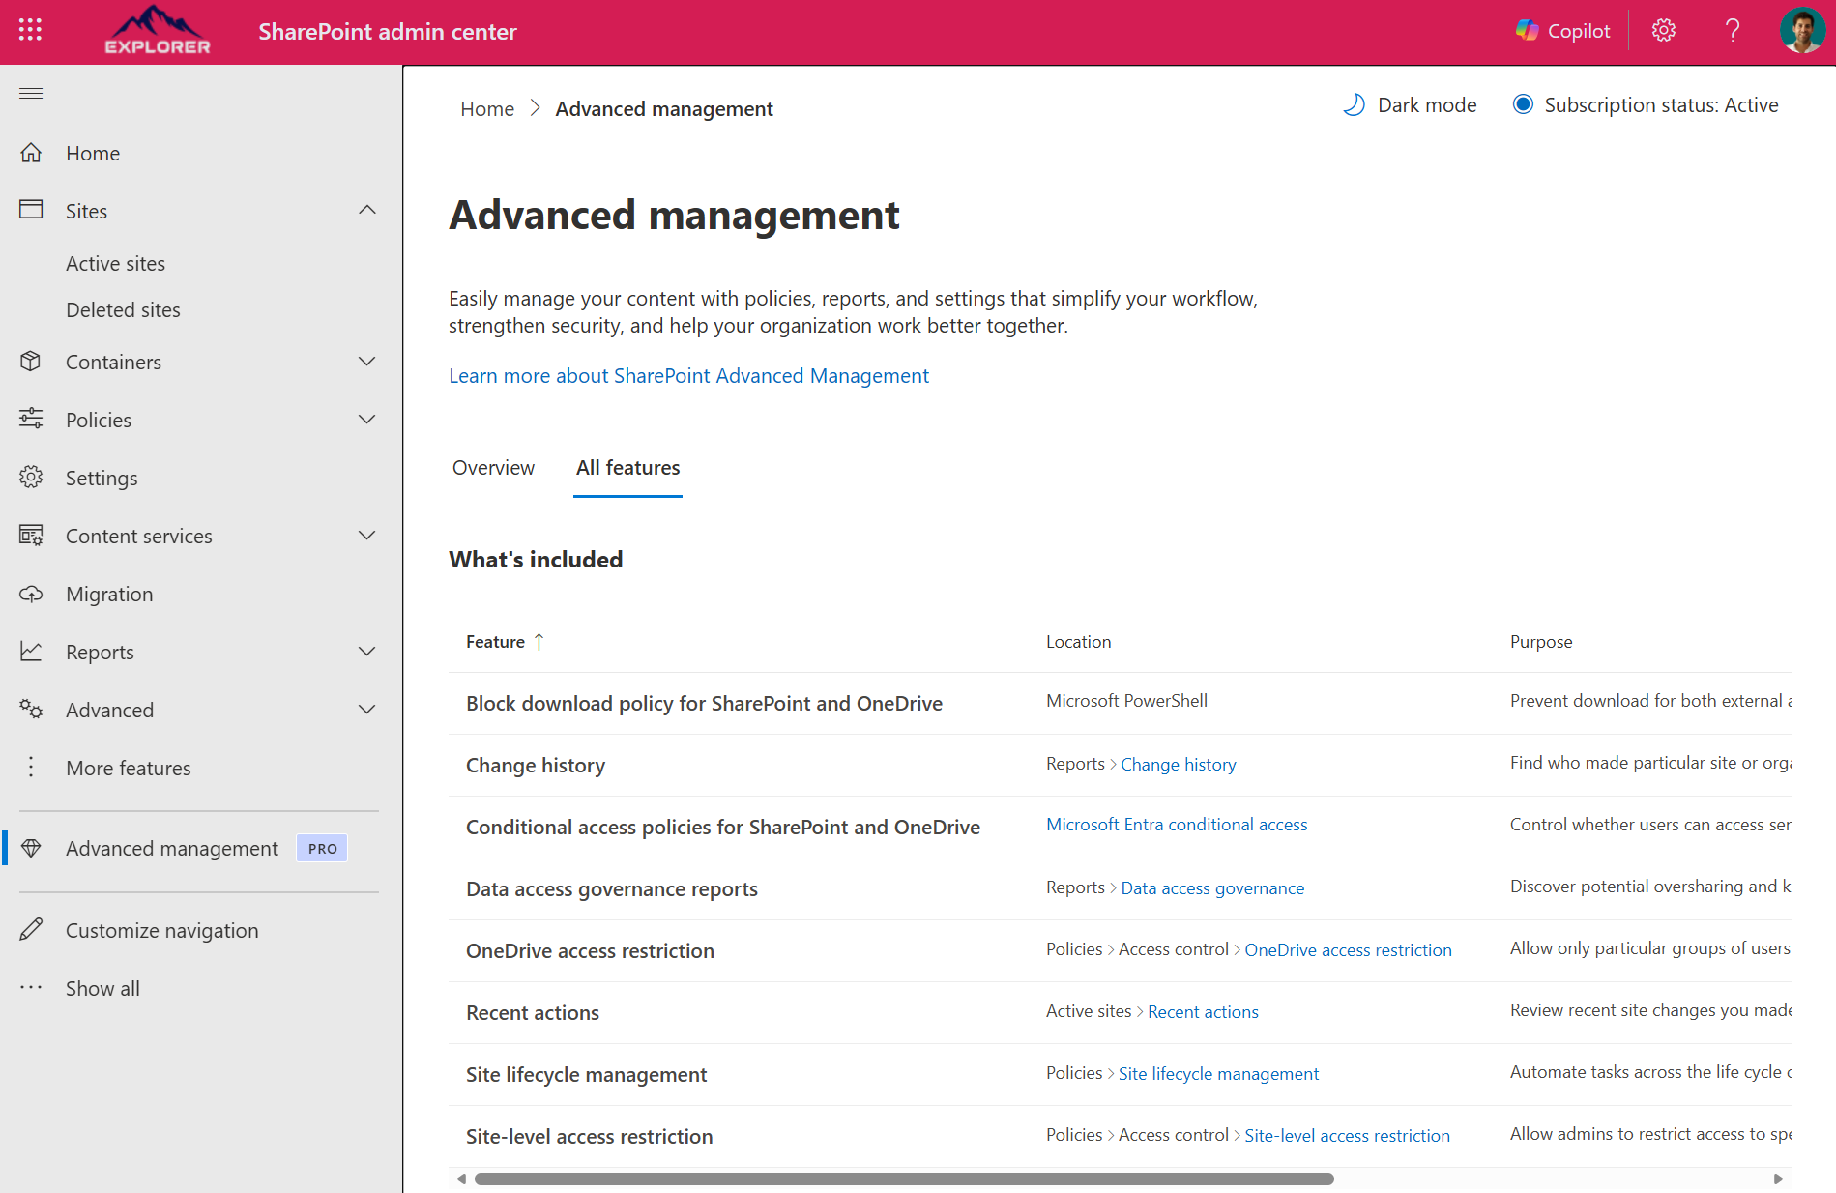Viewport: 1836px width, 1193px height.
Task: Collapse the navigation with hamburger icon
Action: [x=31, y=93]
